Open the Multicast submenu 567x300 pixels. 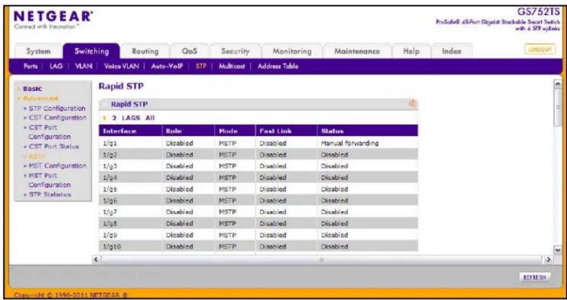232,66
